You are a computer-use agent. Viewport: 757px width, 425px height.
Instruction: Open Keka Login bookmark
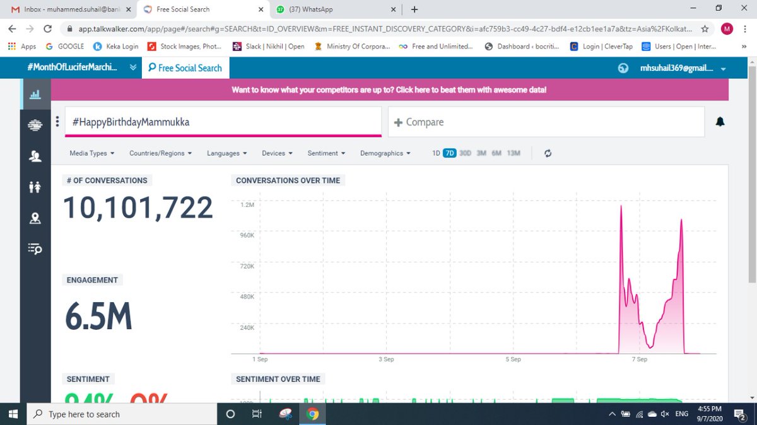pyautogui.click(x=116, y=46)
